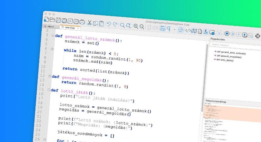Open Find with the magnifier icon
Screen dimensions: 261x142
(x=122, y=25)
